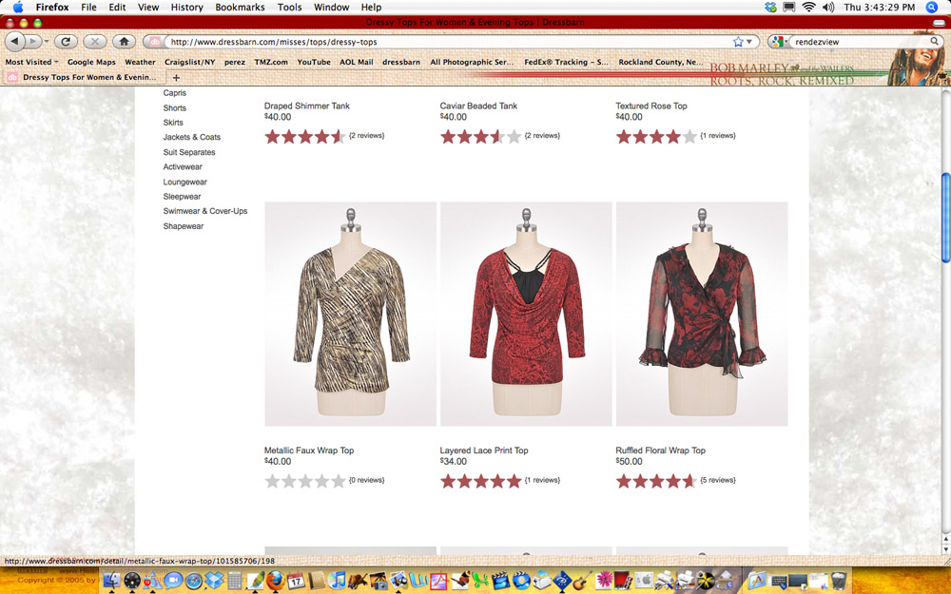
Task: Open Dashboard from the dock
Action: 131,580
